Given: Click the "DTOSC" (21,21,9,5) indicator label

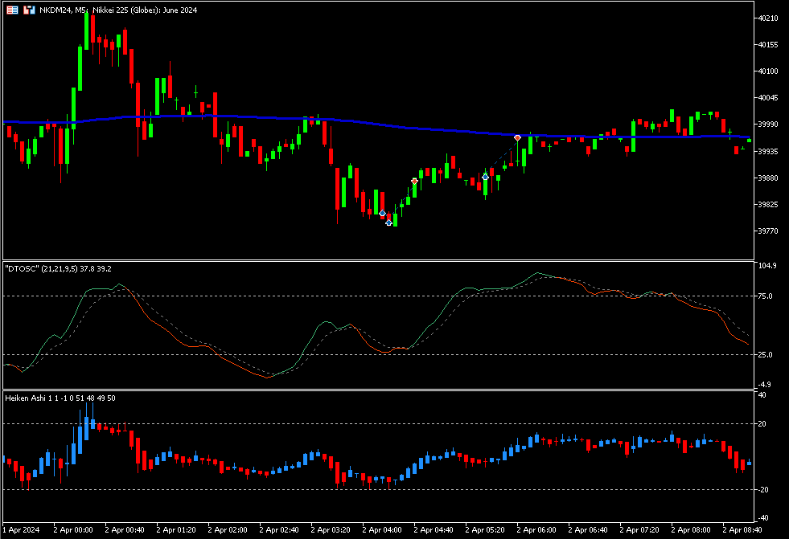Looking at the screenshot, I should (x=59, y=269).
